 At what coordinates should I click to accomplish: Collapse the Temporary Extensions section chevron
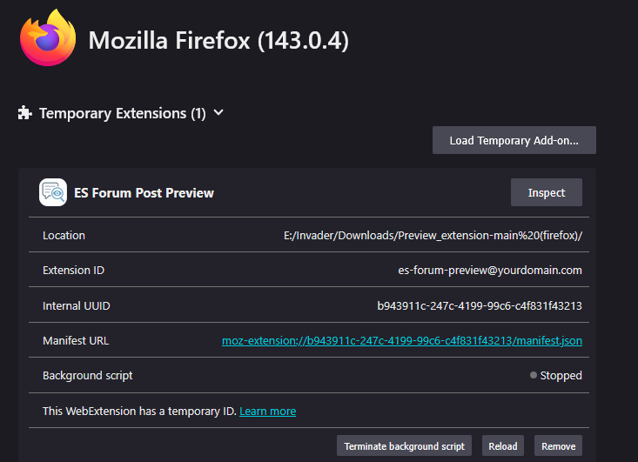218,112
